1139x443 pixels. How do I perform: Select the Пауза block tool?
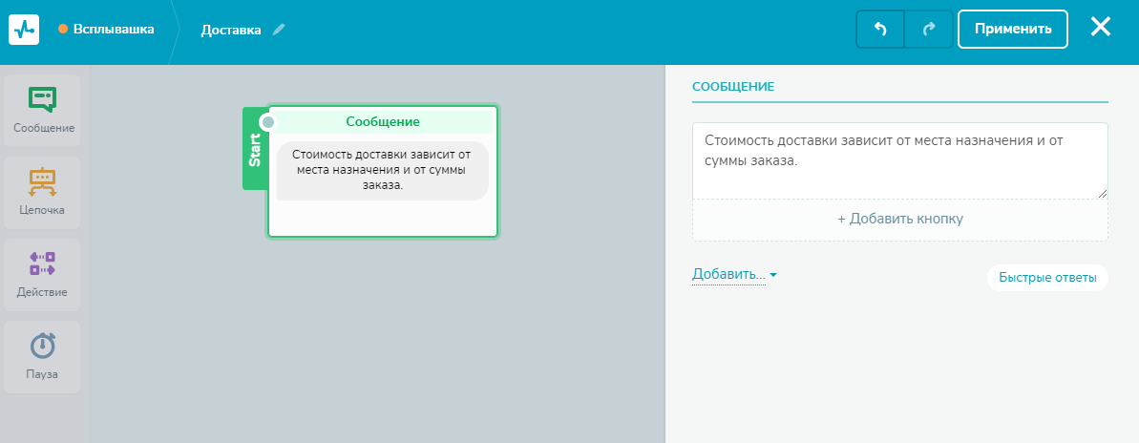43,357
